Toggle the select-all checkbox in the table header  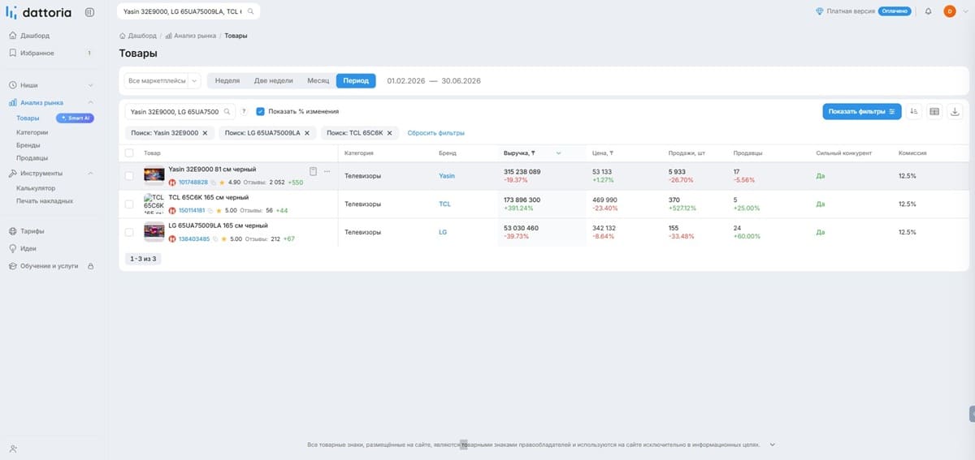click(x=129, y=153)
